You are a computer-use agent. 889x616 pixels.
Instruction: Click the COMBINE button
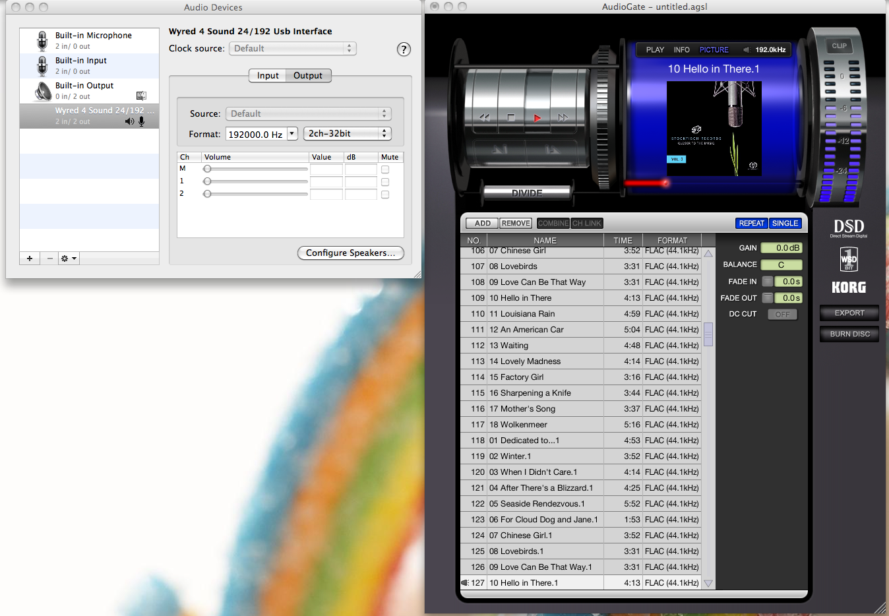pos(553,224)
